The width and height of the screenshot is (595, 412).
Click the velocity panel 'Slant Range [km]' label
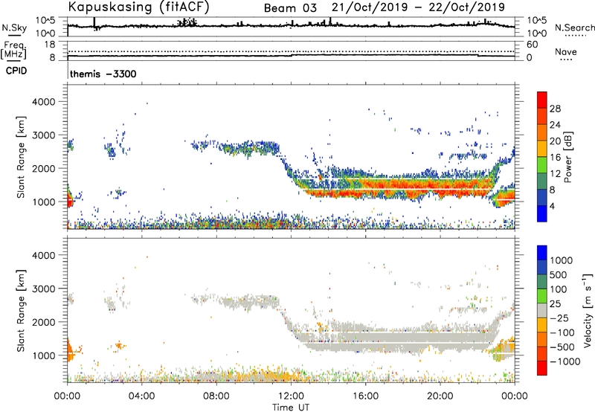point(21,310)
